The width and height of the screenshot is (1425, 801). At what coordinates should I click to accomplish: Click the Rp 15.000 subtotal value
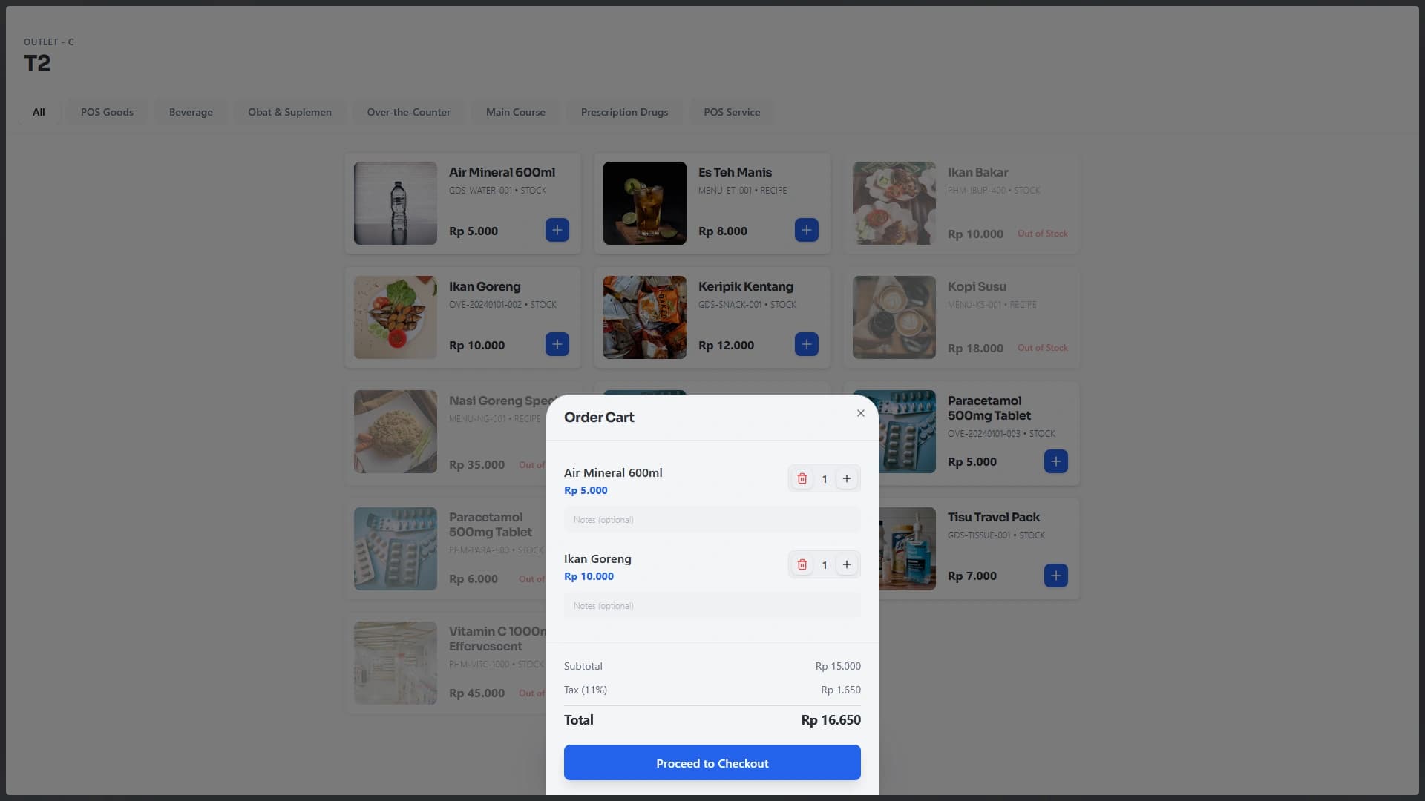[x=838, y=666]
